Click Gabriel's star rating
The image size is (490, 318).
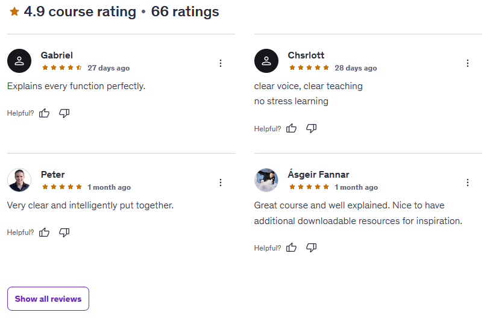(62, 68)
